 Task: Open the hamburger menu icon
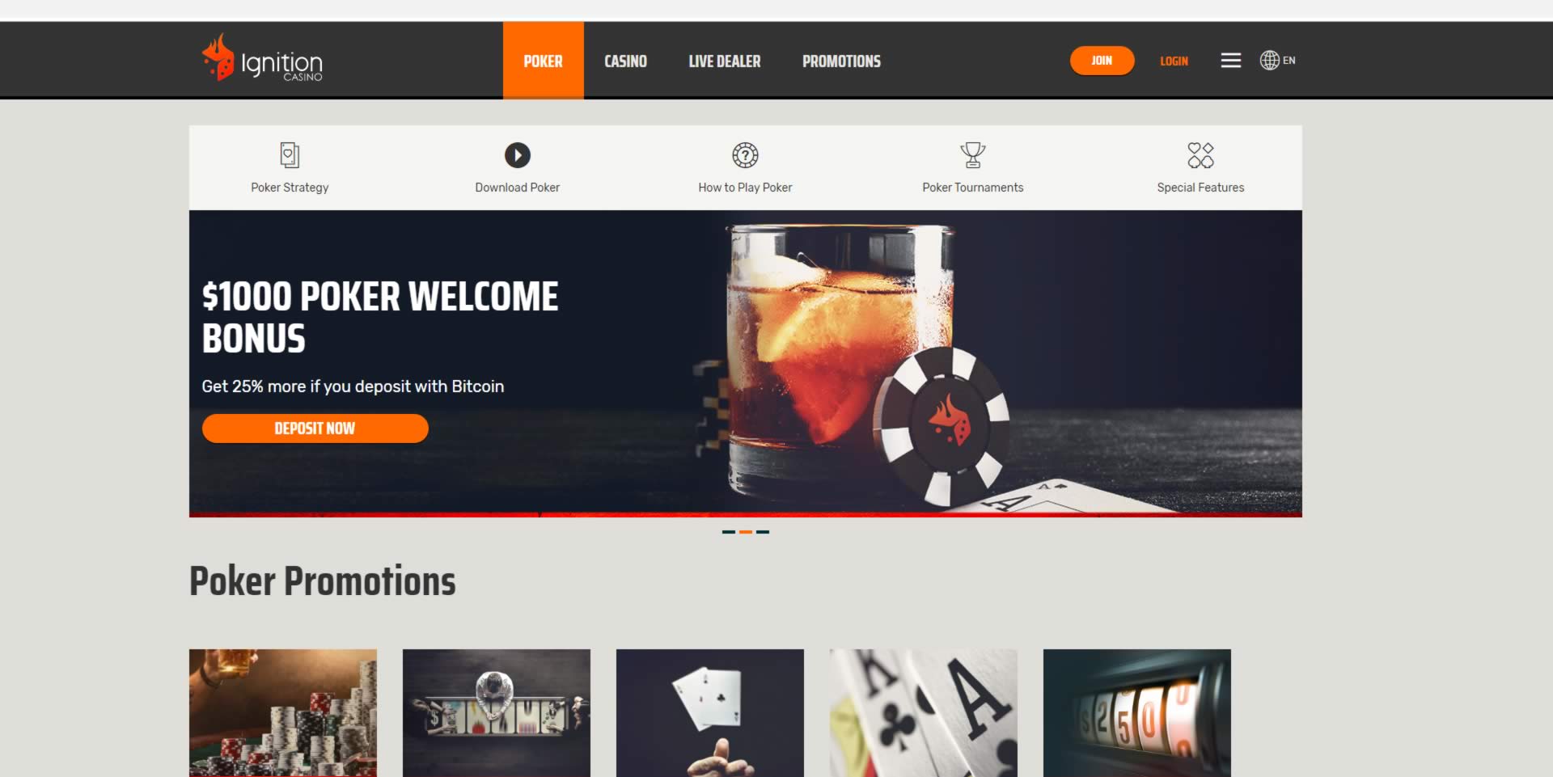click(x=1230, y=61)
